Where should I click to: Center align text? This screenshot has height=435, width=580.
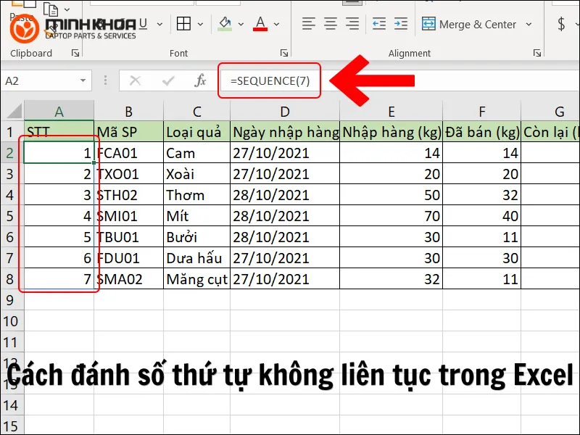pos(331,24)
